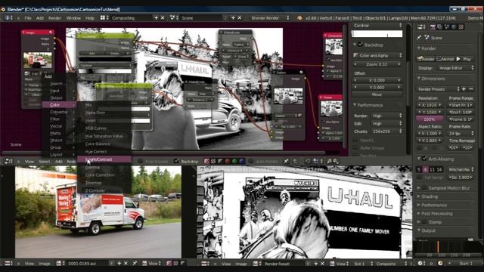Click the Blender logo in info header

(x=299, y=18)
